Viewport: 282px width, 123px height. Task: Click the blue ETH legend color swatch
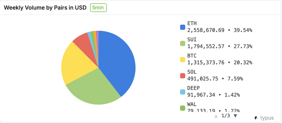point(183,27)
